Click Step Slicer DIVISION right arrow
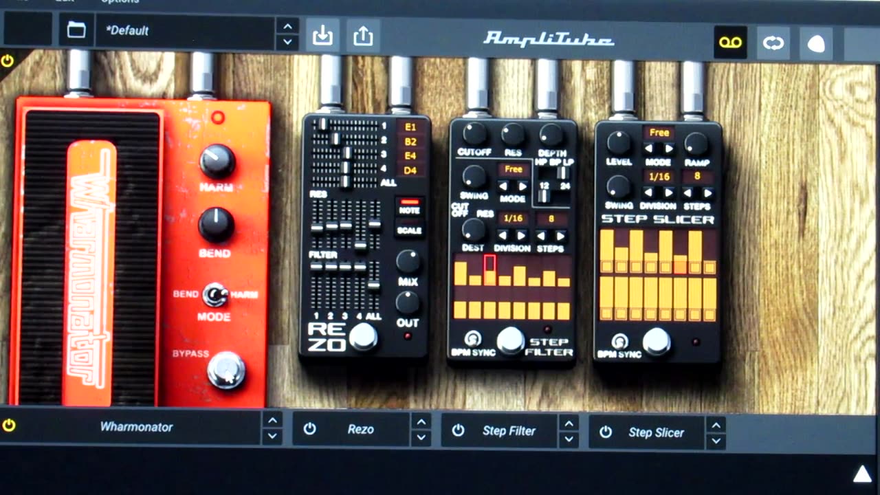Screen dimensions: 880x495 tap(668, 193)
